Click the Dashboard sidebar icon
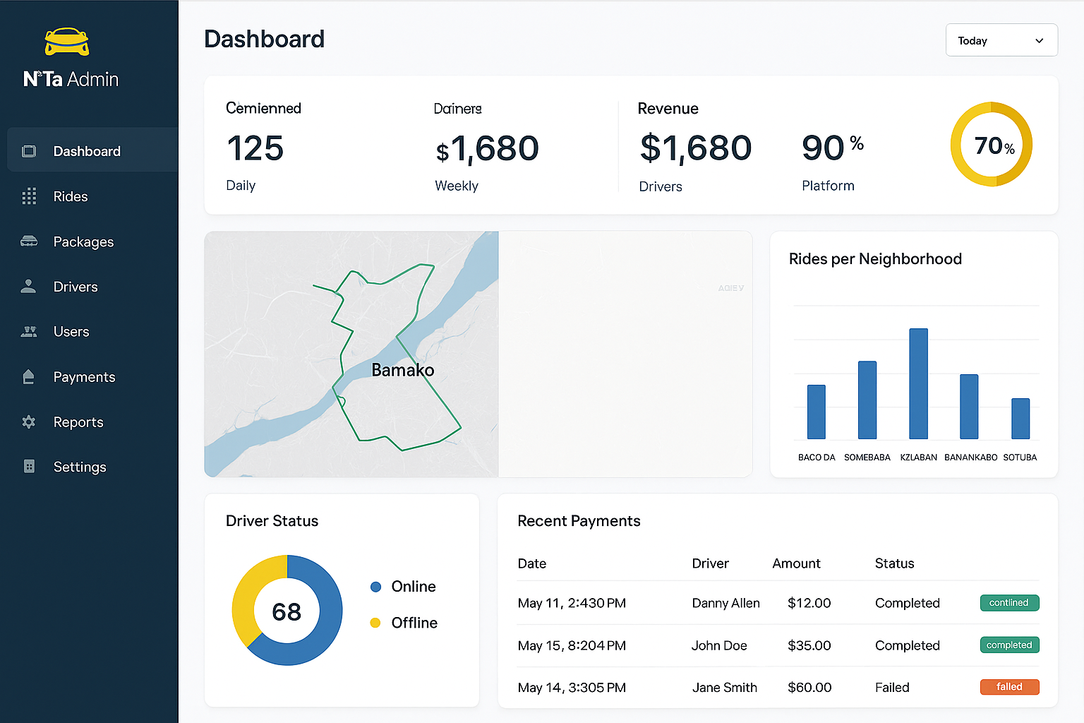This screenshot has height=723, width=1084. [29, 151]
